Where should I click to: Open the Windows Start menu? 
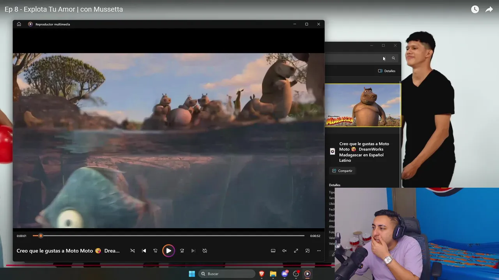pyautogui.click(x=192, y=274)
